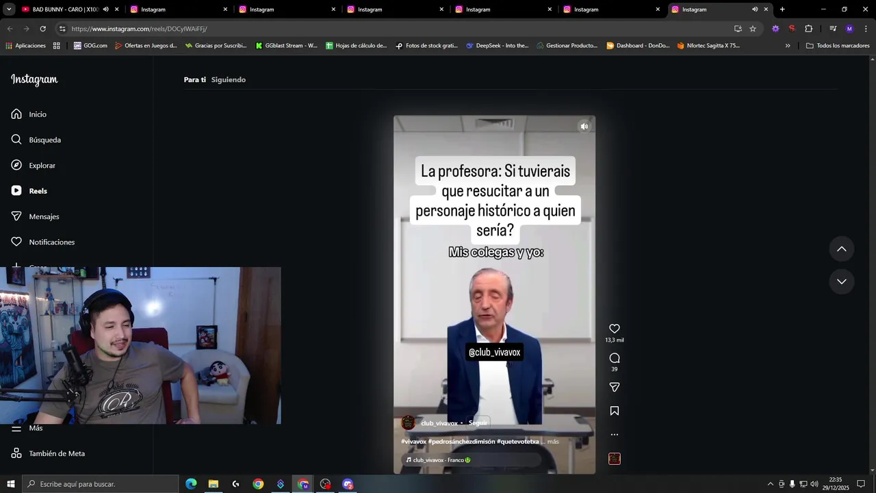This screenshot has width=876, height=493.
Task: Save the reel with bookmark icon
Action: [615, 411]
